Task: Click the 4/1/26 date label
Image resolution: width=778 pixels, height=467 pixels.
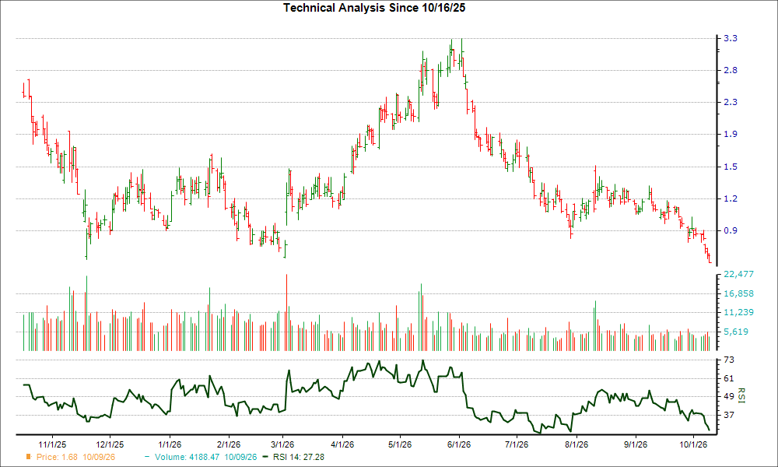Action: point(342,444)
